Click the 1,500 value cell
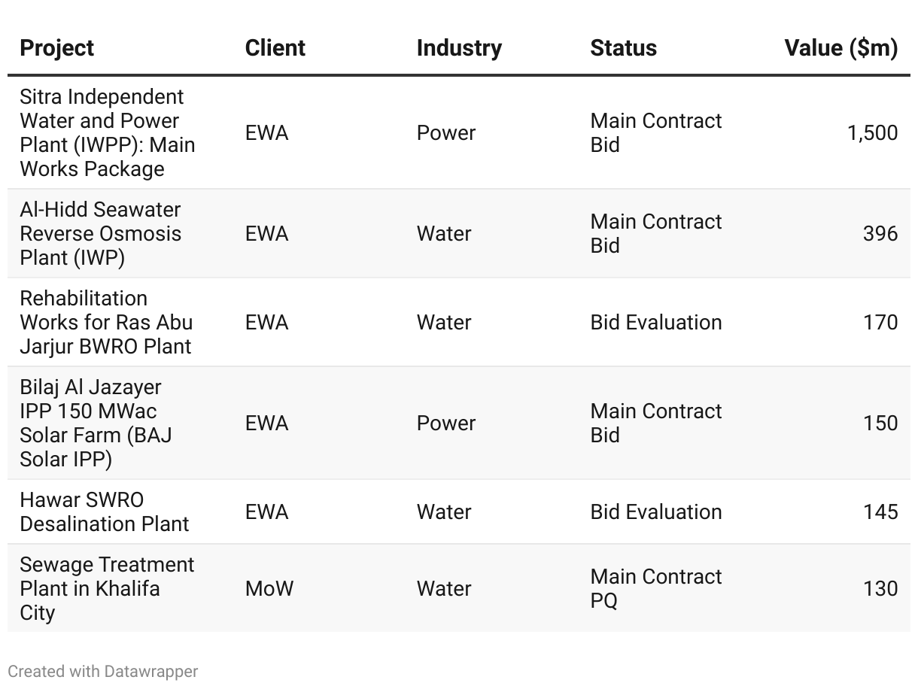Screen dimensions: 918x689 tap(872, 133)
